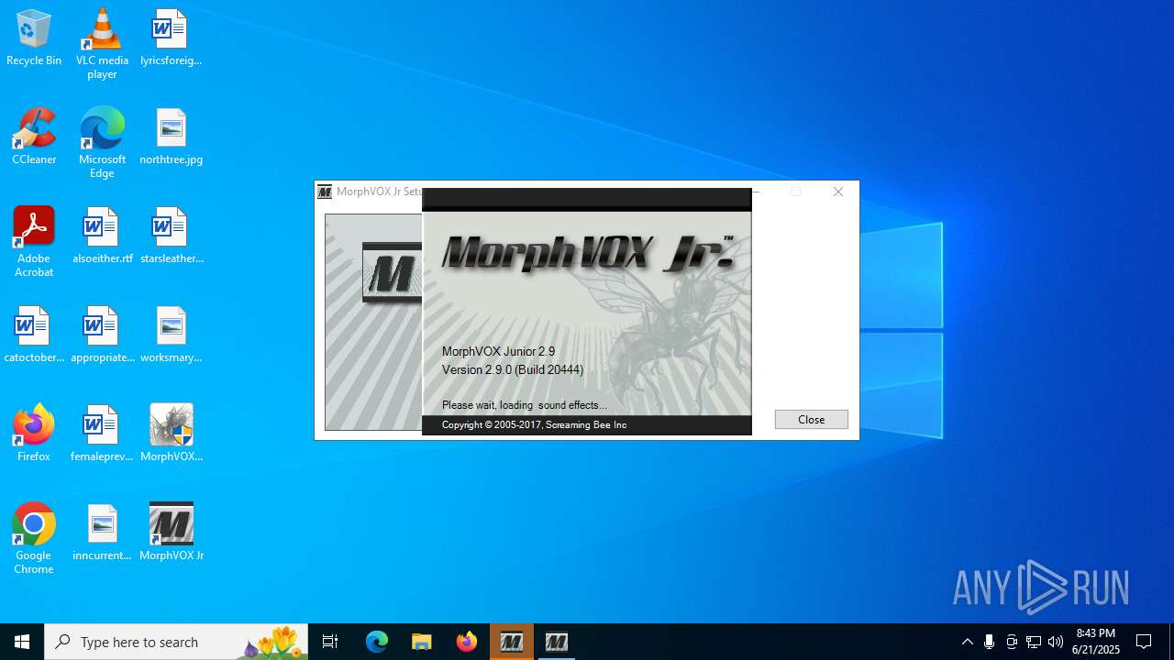Open the lyricsforeig... Word document
The width and height of the screenshot is (1174, 660).
(x=171, y=38)
